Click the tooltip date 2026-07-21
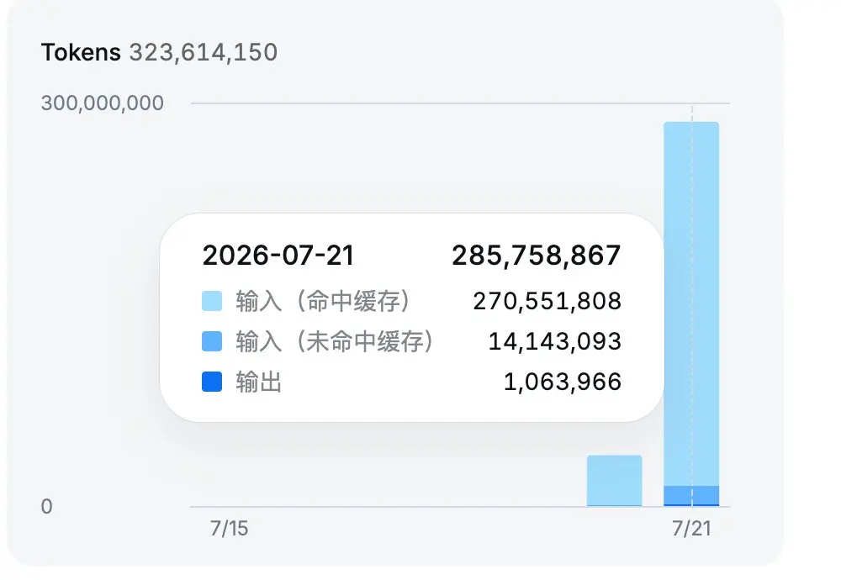The height and width of the screenshot is (580, 841). [278, 256]
